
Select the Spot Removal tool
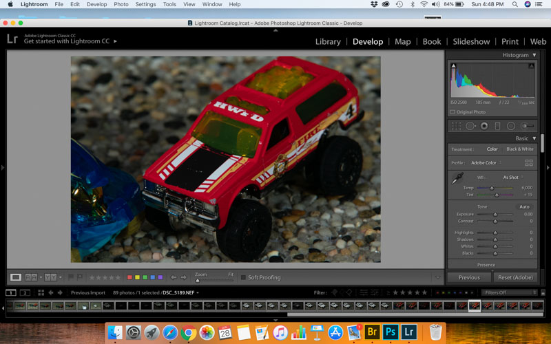pos(470,126)
